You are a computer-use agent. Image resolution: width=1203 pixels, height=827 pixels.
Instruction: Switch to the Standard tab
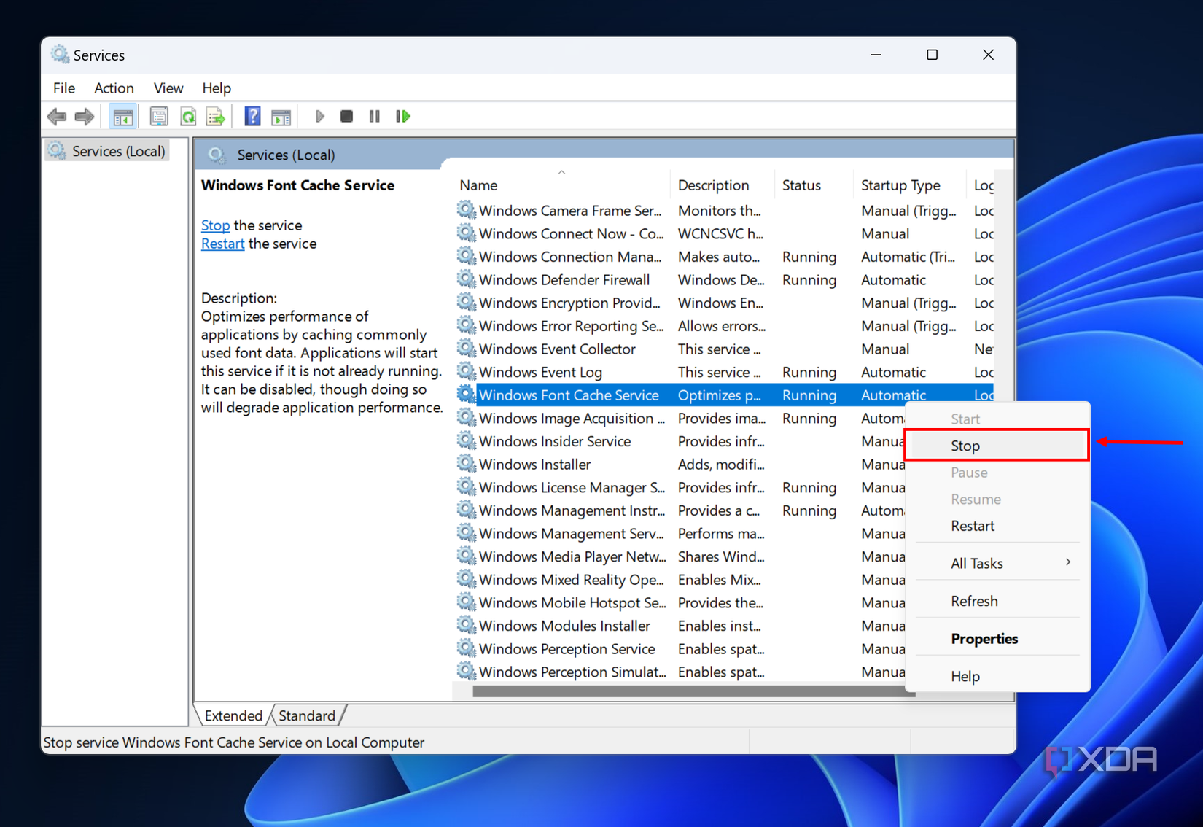(x=307, y=715)
